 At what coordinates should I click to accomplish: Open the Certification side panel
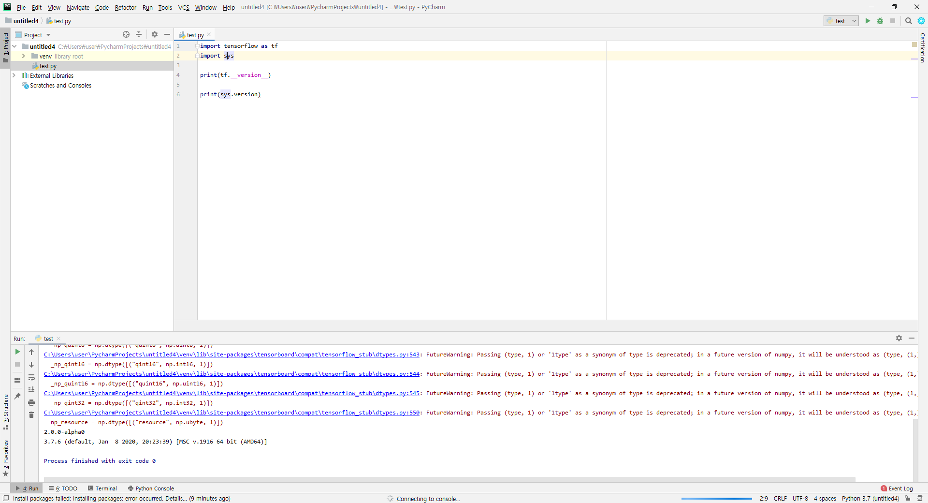click(x=922, y=47)
